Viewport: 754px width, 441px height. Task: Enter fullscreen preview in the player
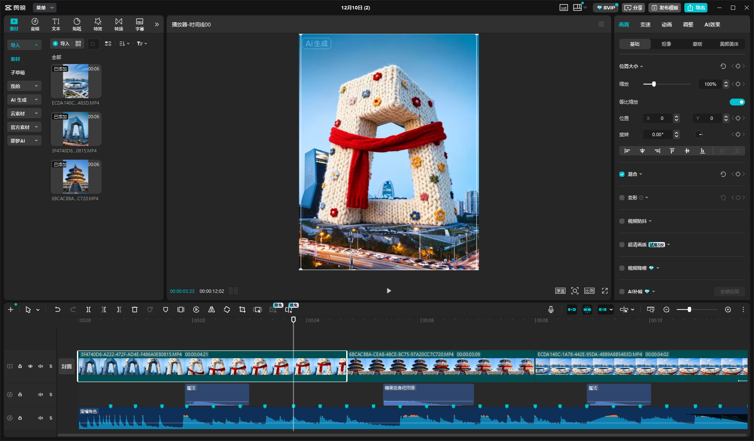pos(605,291)
